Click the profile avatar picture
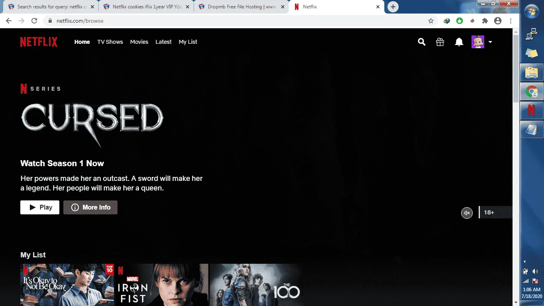 point(478,42)
